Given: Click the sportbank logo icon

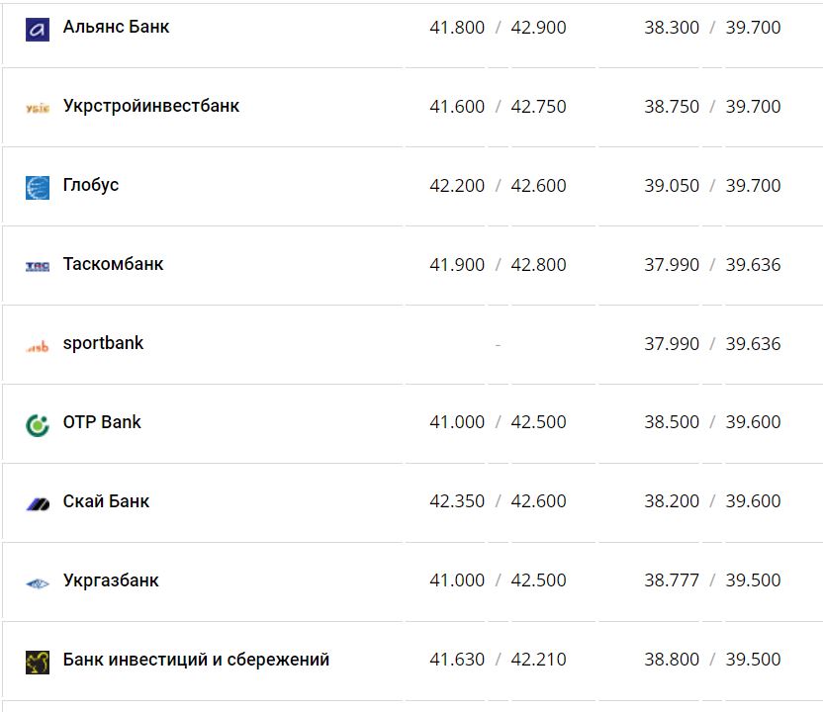Looking at the screenshot, I should (x=38, y=346).
